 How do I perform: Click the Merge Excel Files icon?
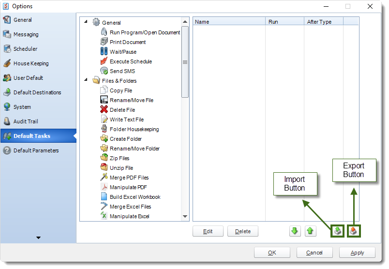coord(104,206)
